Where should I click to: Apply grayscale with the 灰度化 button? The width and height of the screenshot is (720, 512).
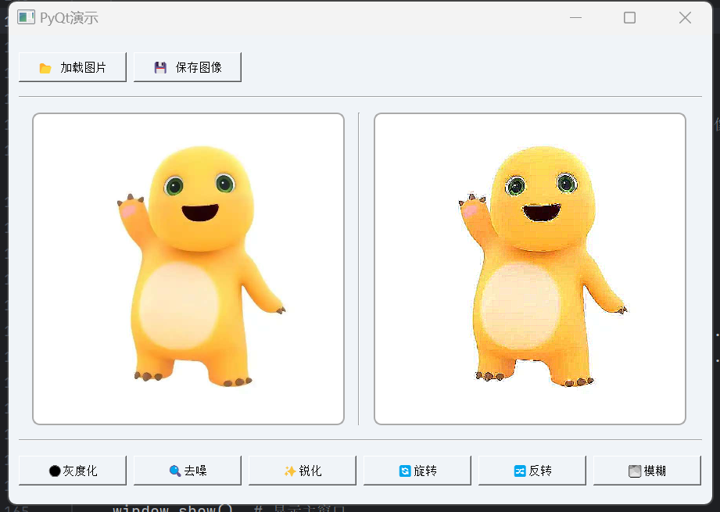pos(72,471)
